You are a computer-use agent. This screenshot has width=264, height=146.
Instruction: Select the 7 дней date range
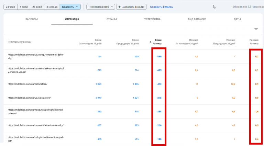pos(24,7)
